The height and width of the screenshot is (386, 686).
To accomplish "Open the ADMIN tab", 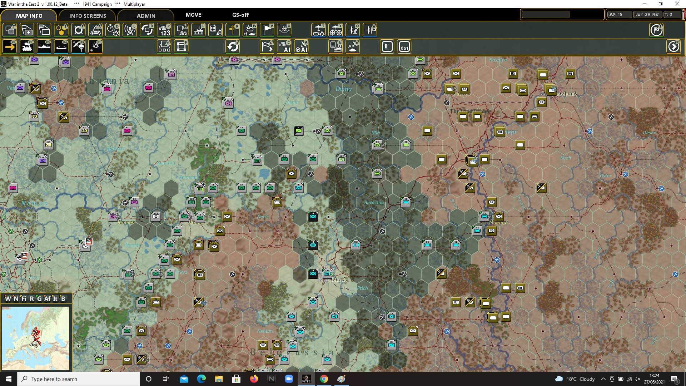I will (146, 16).
